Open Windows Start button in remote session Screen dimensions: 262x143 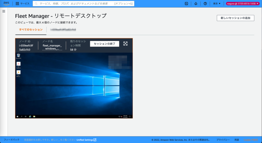(17, 116)
